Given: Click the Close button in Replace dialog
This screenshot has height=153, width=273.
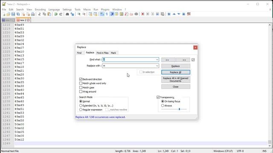Looking at the screenshot, I should pos(176,87).
